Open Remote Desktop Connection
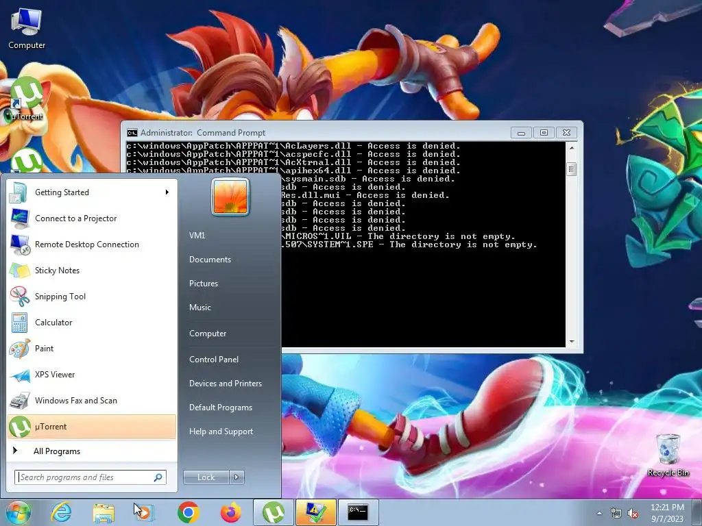Screen dimensions: 702x526 coord(92,245)
